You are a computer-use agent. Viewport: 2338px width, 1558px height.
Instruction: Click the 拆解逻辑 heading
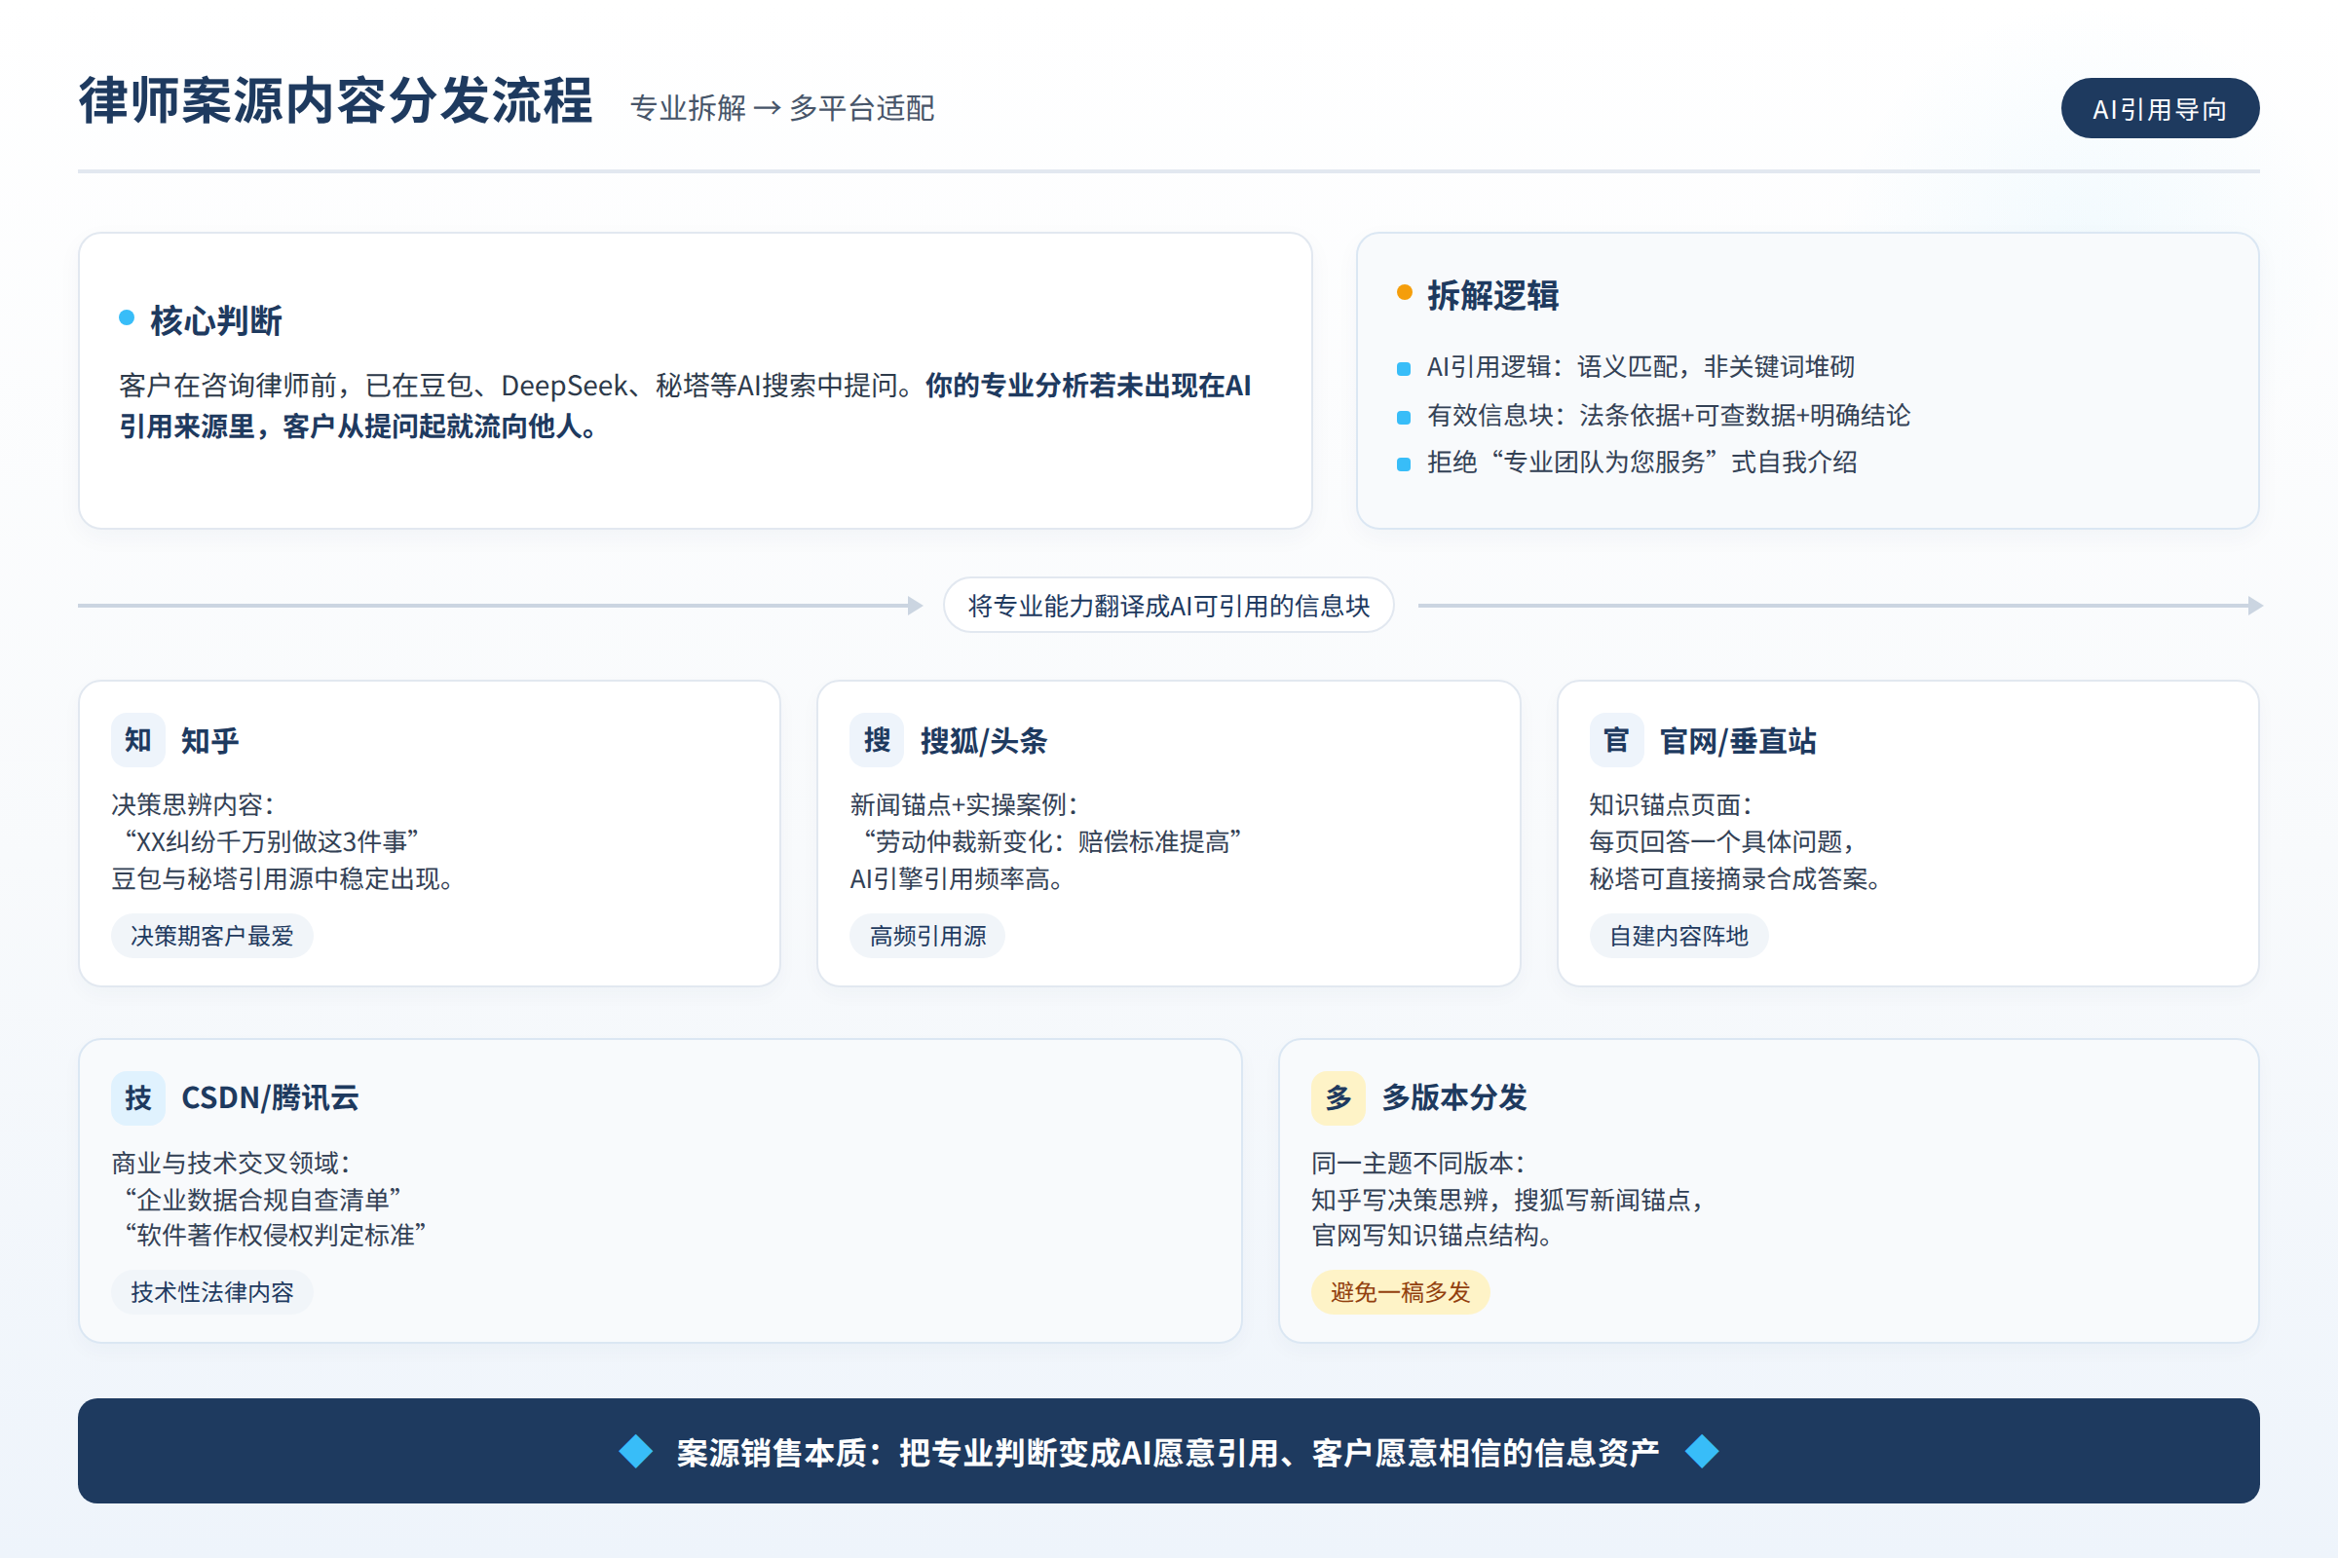click(1493, 295)
